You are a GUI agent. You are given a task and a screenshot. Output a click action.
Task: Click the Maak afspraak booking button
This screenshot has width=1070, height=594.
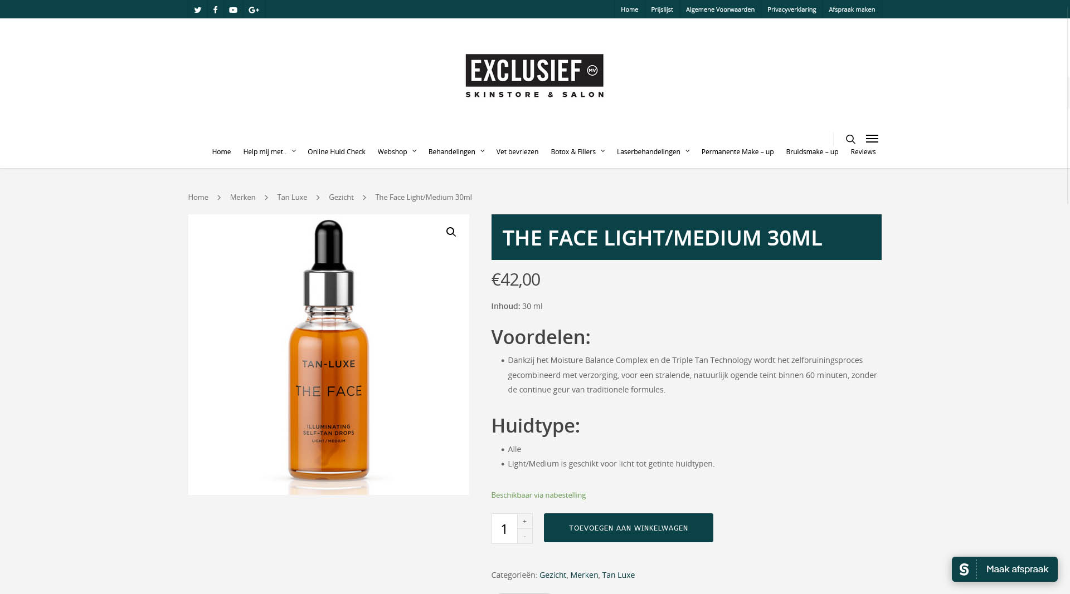(x=1005, y=569)
